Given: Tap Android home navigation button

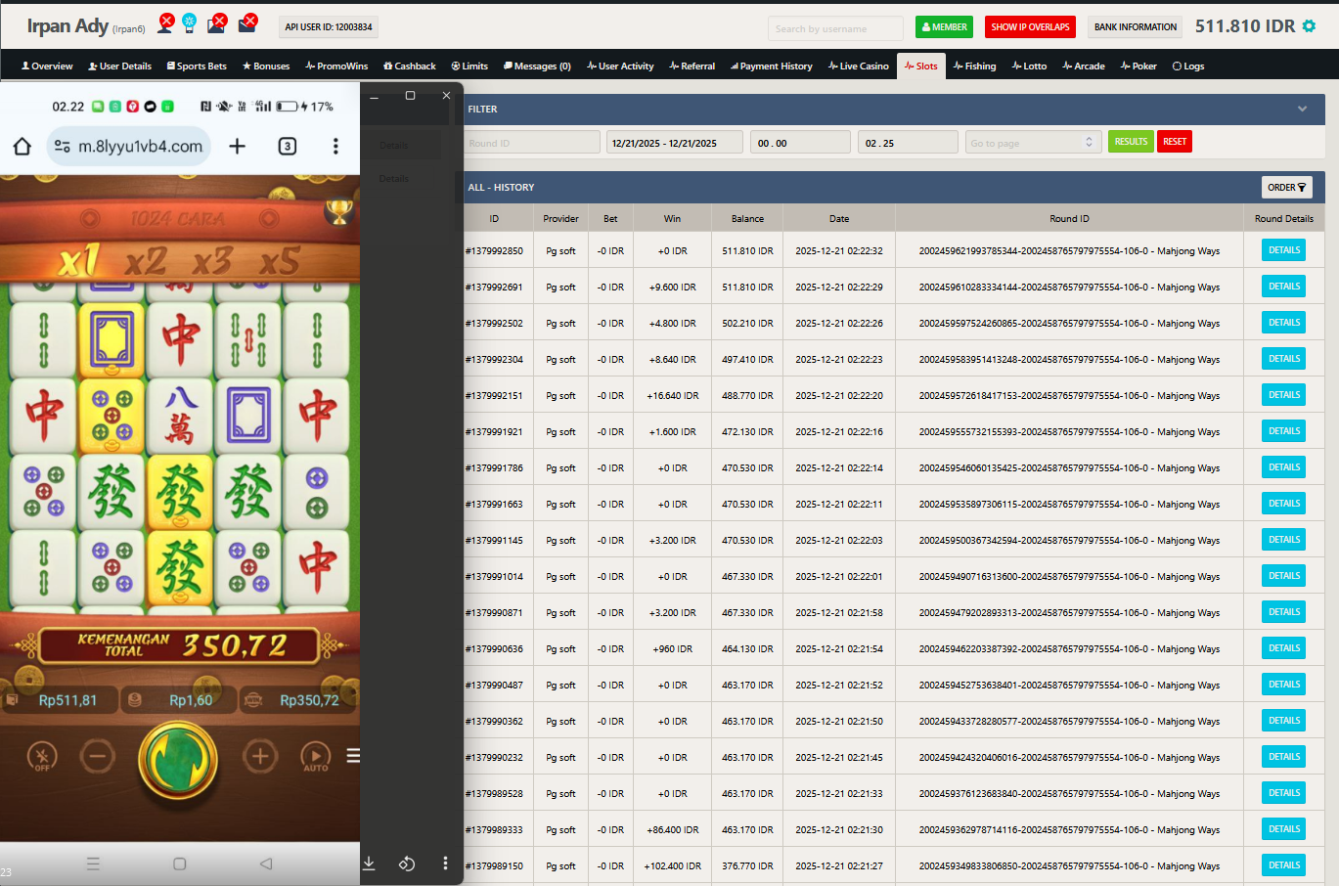Looking at the screenshot, I should tap(179, 864).
